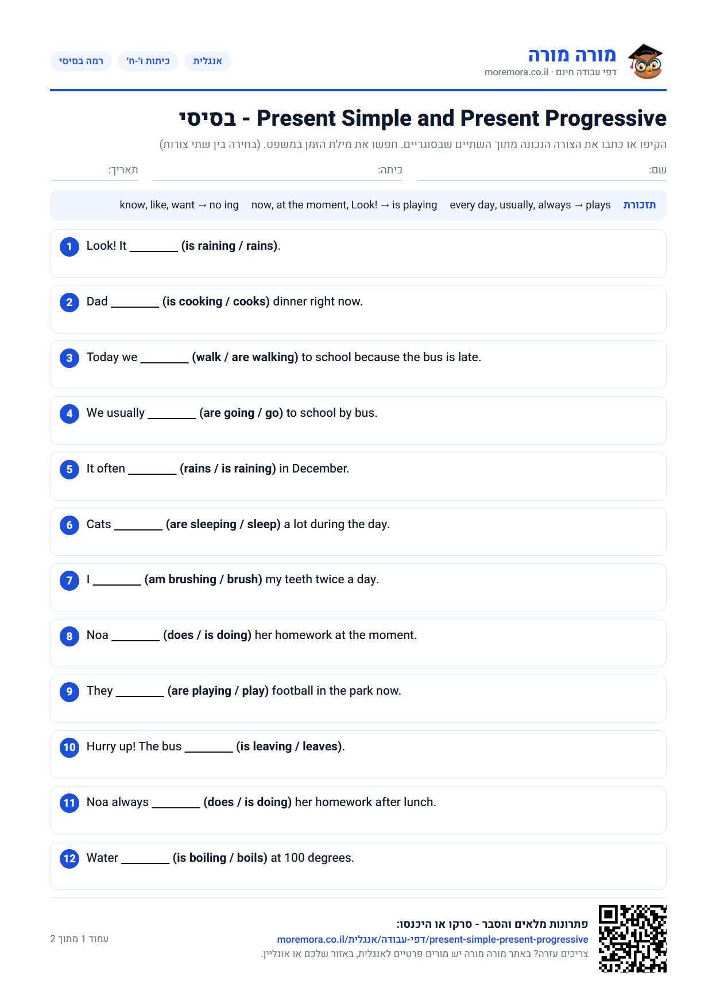Click the class (כיתה) field line
The image size is (712, 1007).
(277, 172)
